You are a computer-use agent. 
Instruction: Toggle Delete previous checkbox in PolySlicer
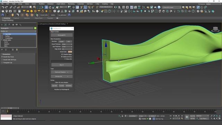click(62, 57)
